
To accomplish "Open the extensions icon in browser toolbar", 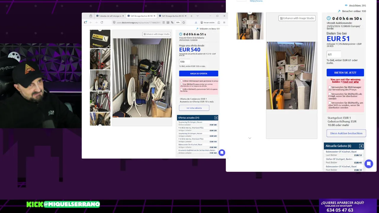I will coord(219,22).
